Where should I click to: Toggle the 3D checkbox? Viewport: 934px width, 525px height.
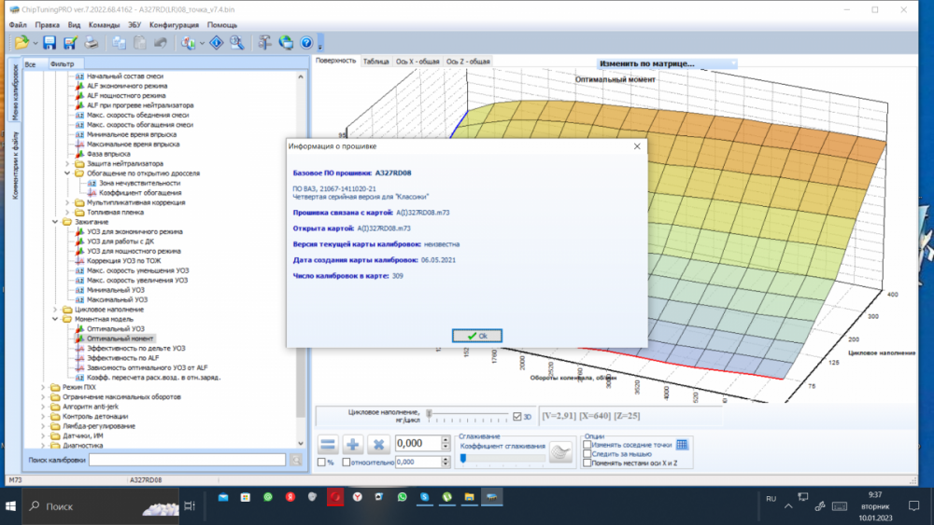click(518, 416)
